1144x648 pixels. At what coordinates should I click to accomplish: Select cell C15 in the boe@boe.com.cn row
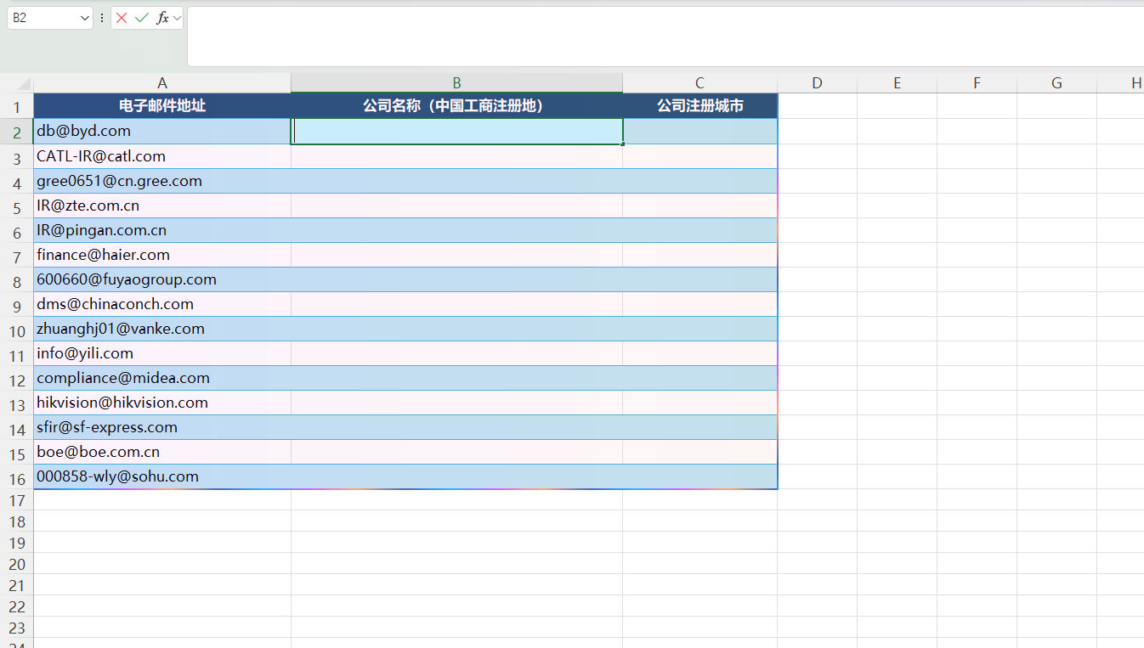[x=699, y=452]
